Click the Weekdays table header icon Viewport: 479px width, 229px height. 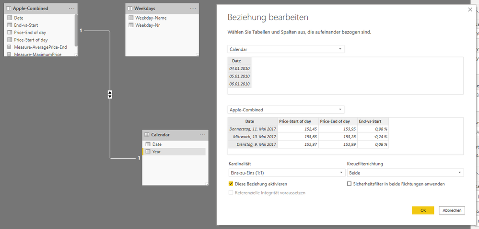130,9
